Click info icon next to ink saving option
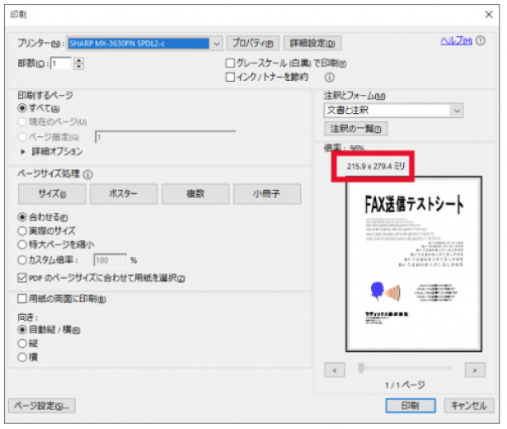This screenshot has height=429, width=507. tap(330, 78)
